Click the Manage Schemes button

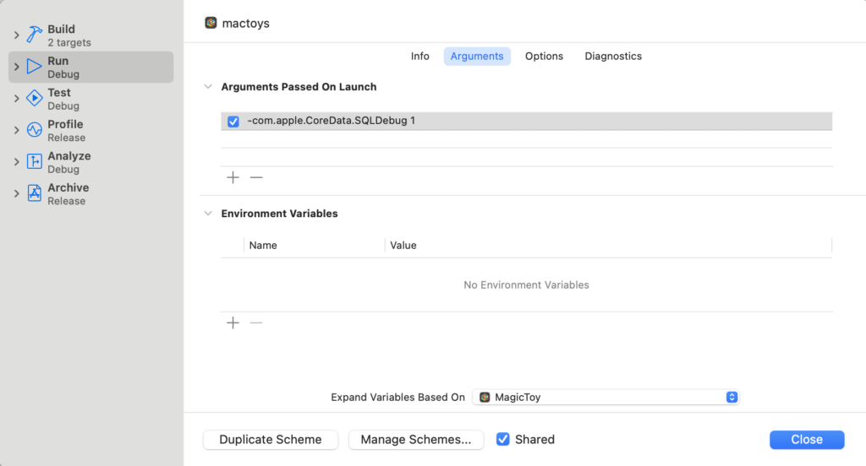coord(416,440)
